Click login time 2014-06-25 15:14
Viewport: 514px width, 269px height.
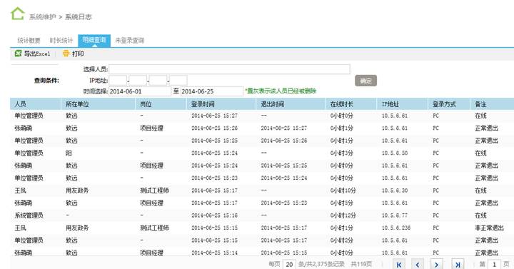(x=214, y=253)
